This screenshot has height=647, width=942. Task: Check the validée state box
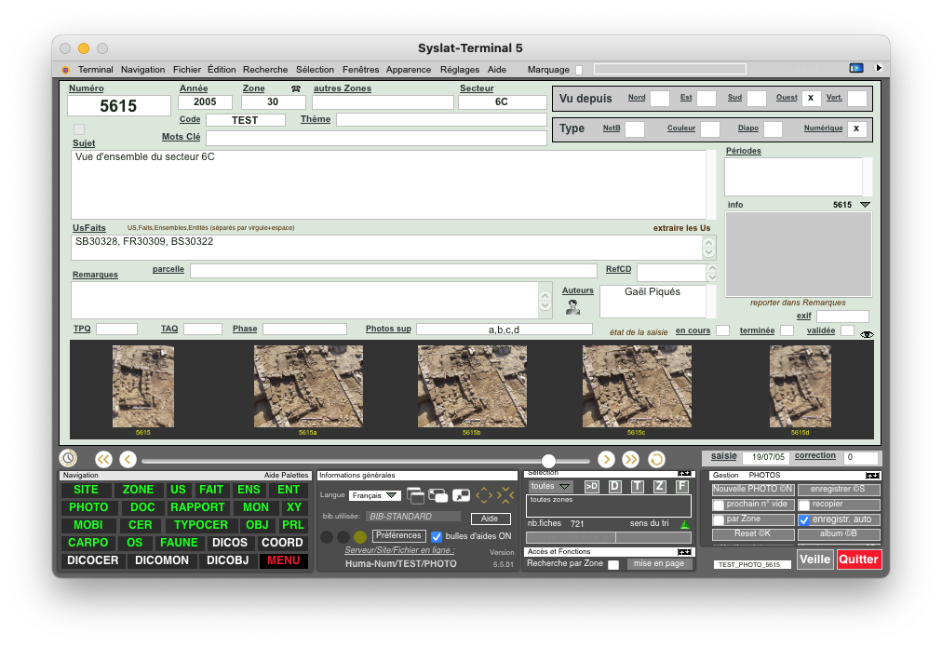pyautogui.click(x=847, y=330)
